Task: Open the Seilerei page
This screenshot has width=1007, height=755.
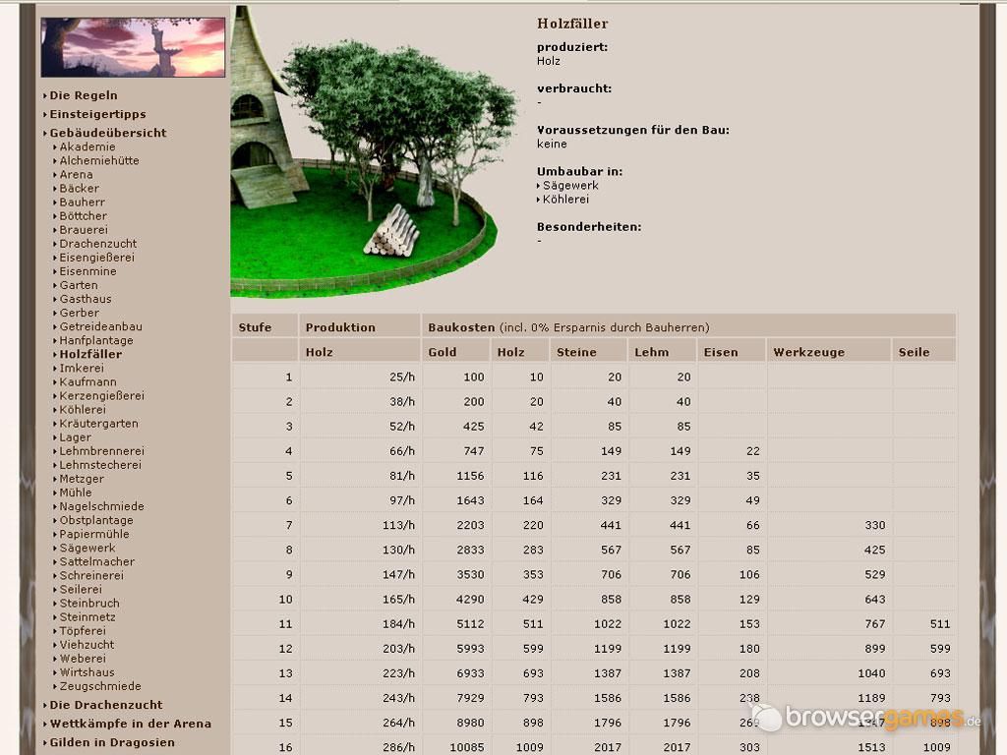Action: 81,590
